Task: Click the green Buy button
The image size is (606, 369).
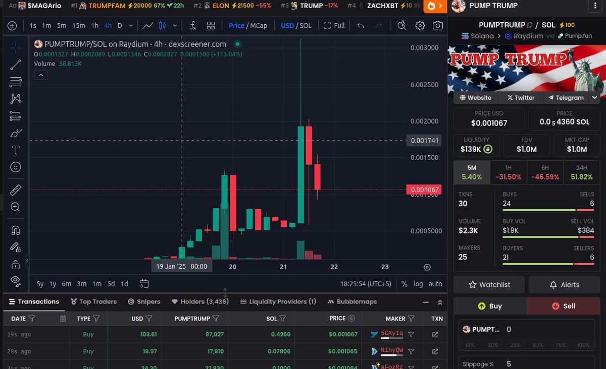Action: (x=490, y=306)
